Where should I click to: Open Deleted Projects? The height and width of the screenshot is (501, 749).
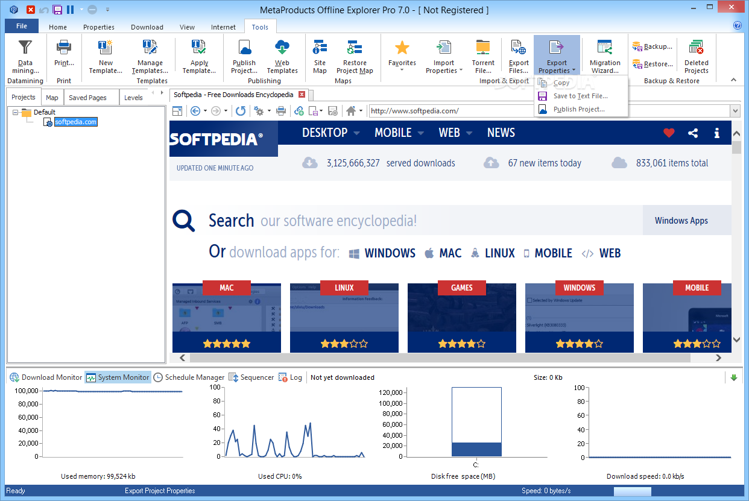click(697, 56)
